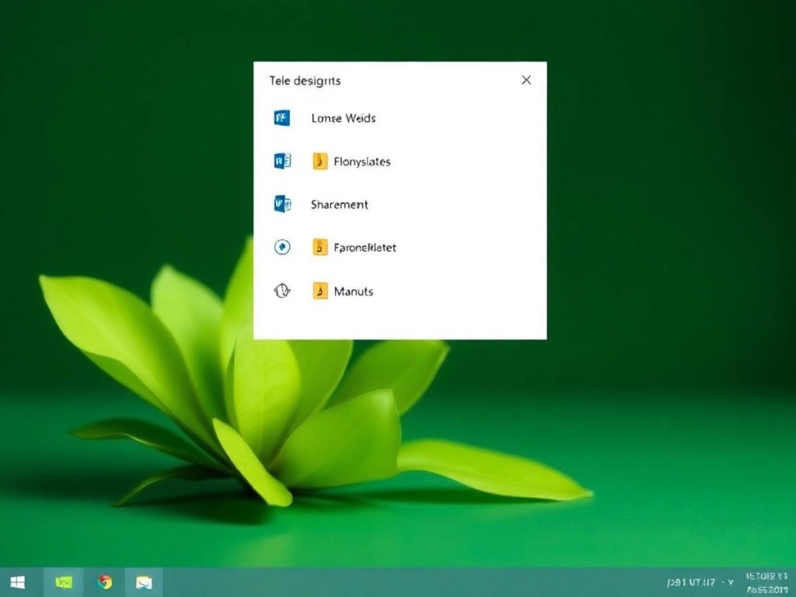Click the blue icon beside Lonse Weids
The height and width of the screenshot is (597, 796).
(x=282, y=118)
